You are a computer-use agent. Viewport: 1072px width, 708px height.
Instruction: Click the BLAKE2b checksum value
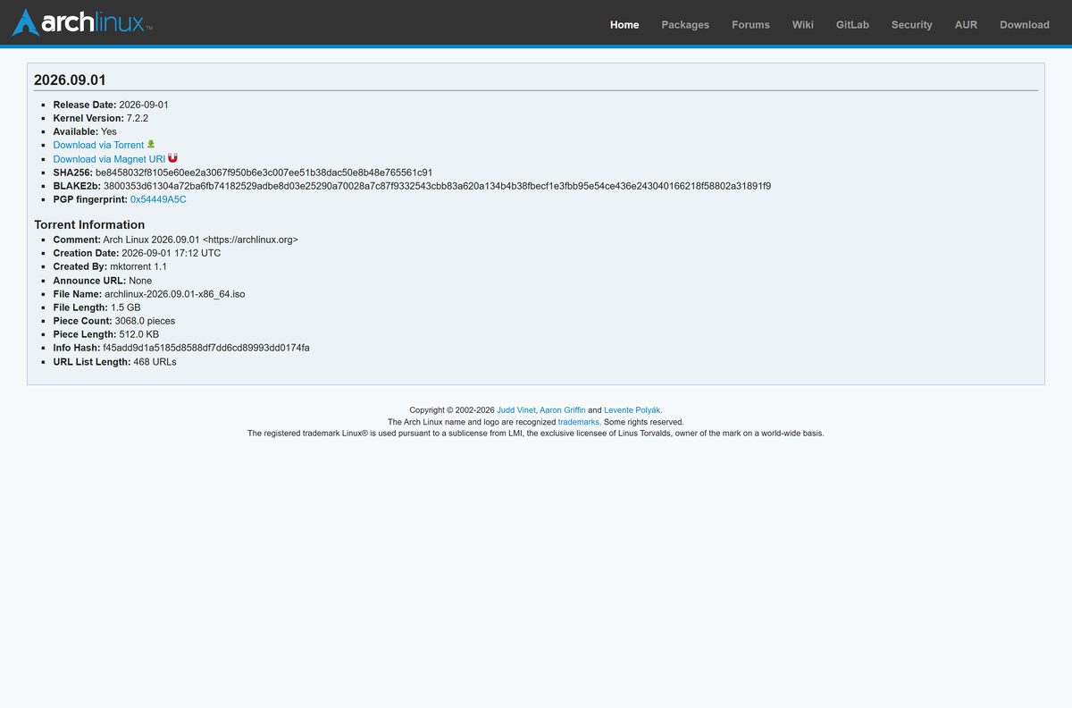437,186
